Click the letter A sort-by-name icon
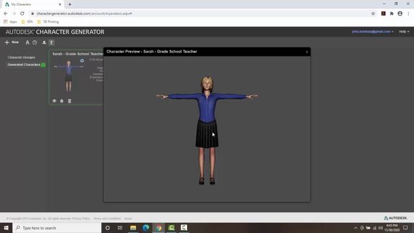This screenshot has height=233, width=414. click(x=27, y=43)
